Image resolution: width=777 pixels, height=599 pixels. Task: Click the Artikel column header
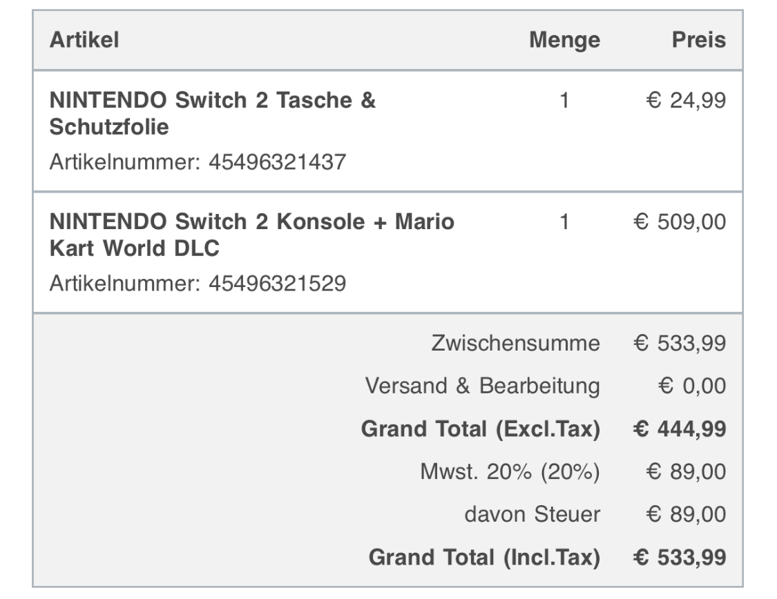pyautogui.click(x=84, y=40)
